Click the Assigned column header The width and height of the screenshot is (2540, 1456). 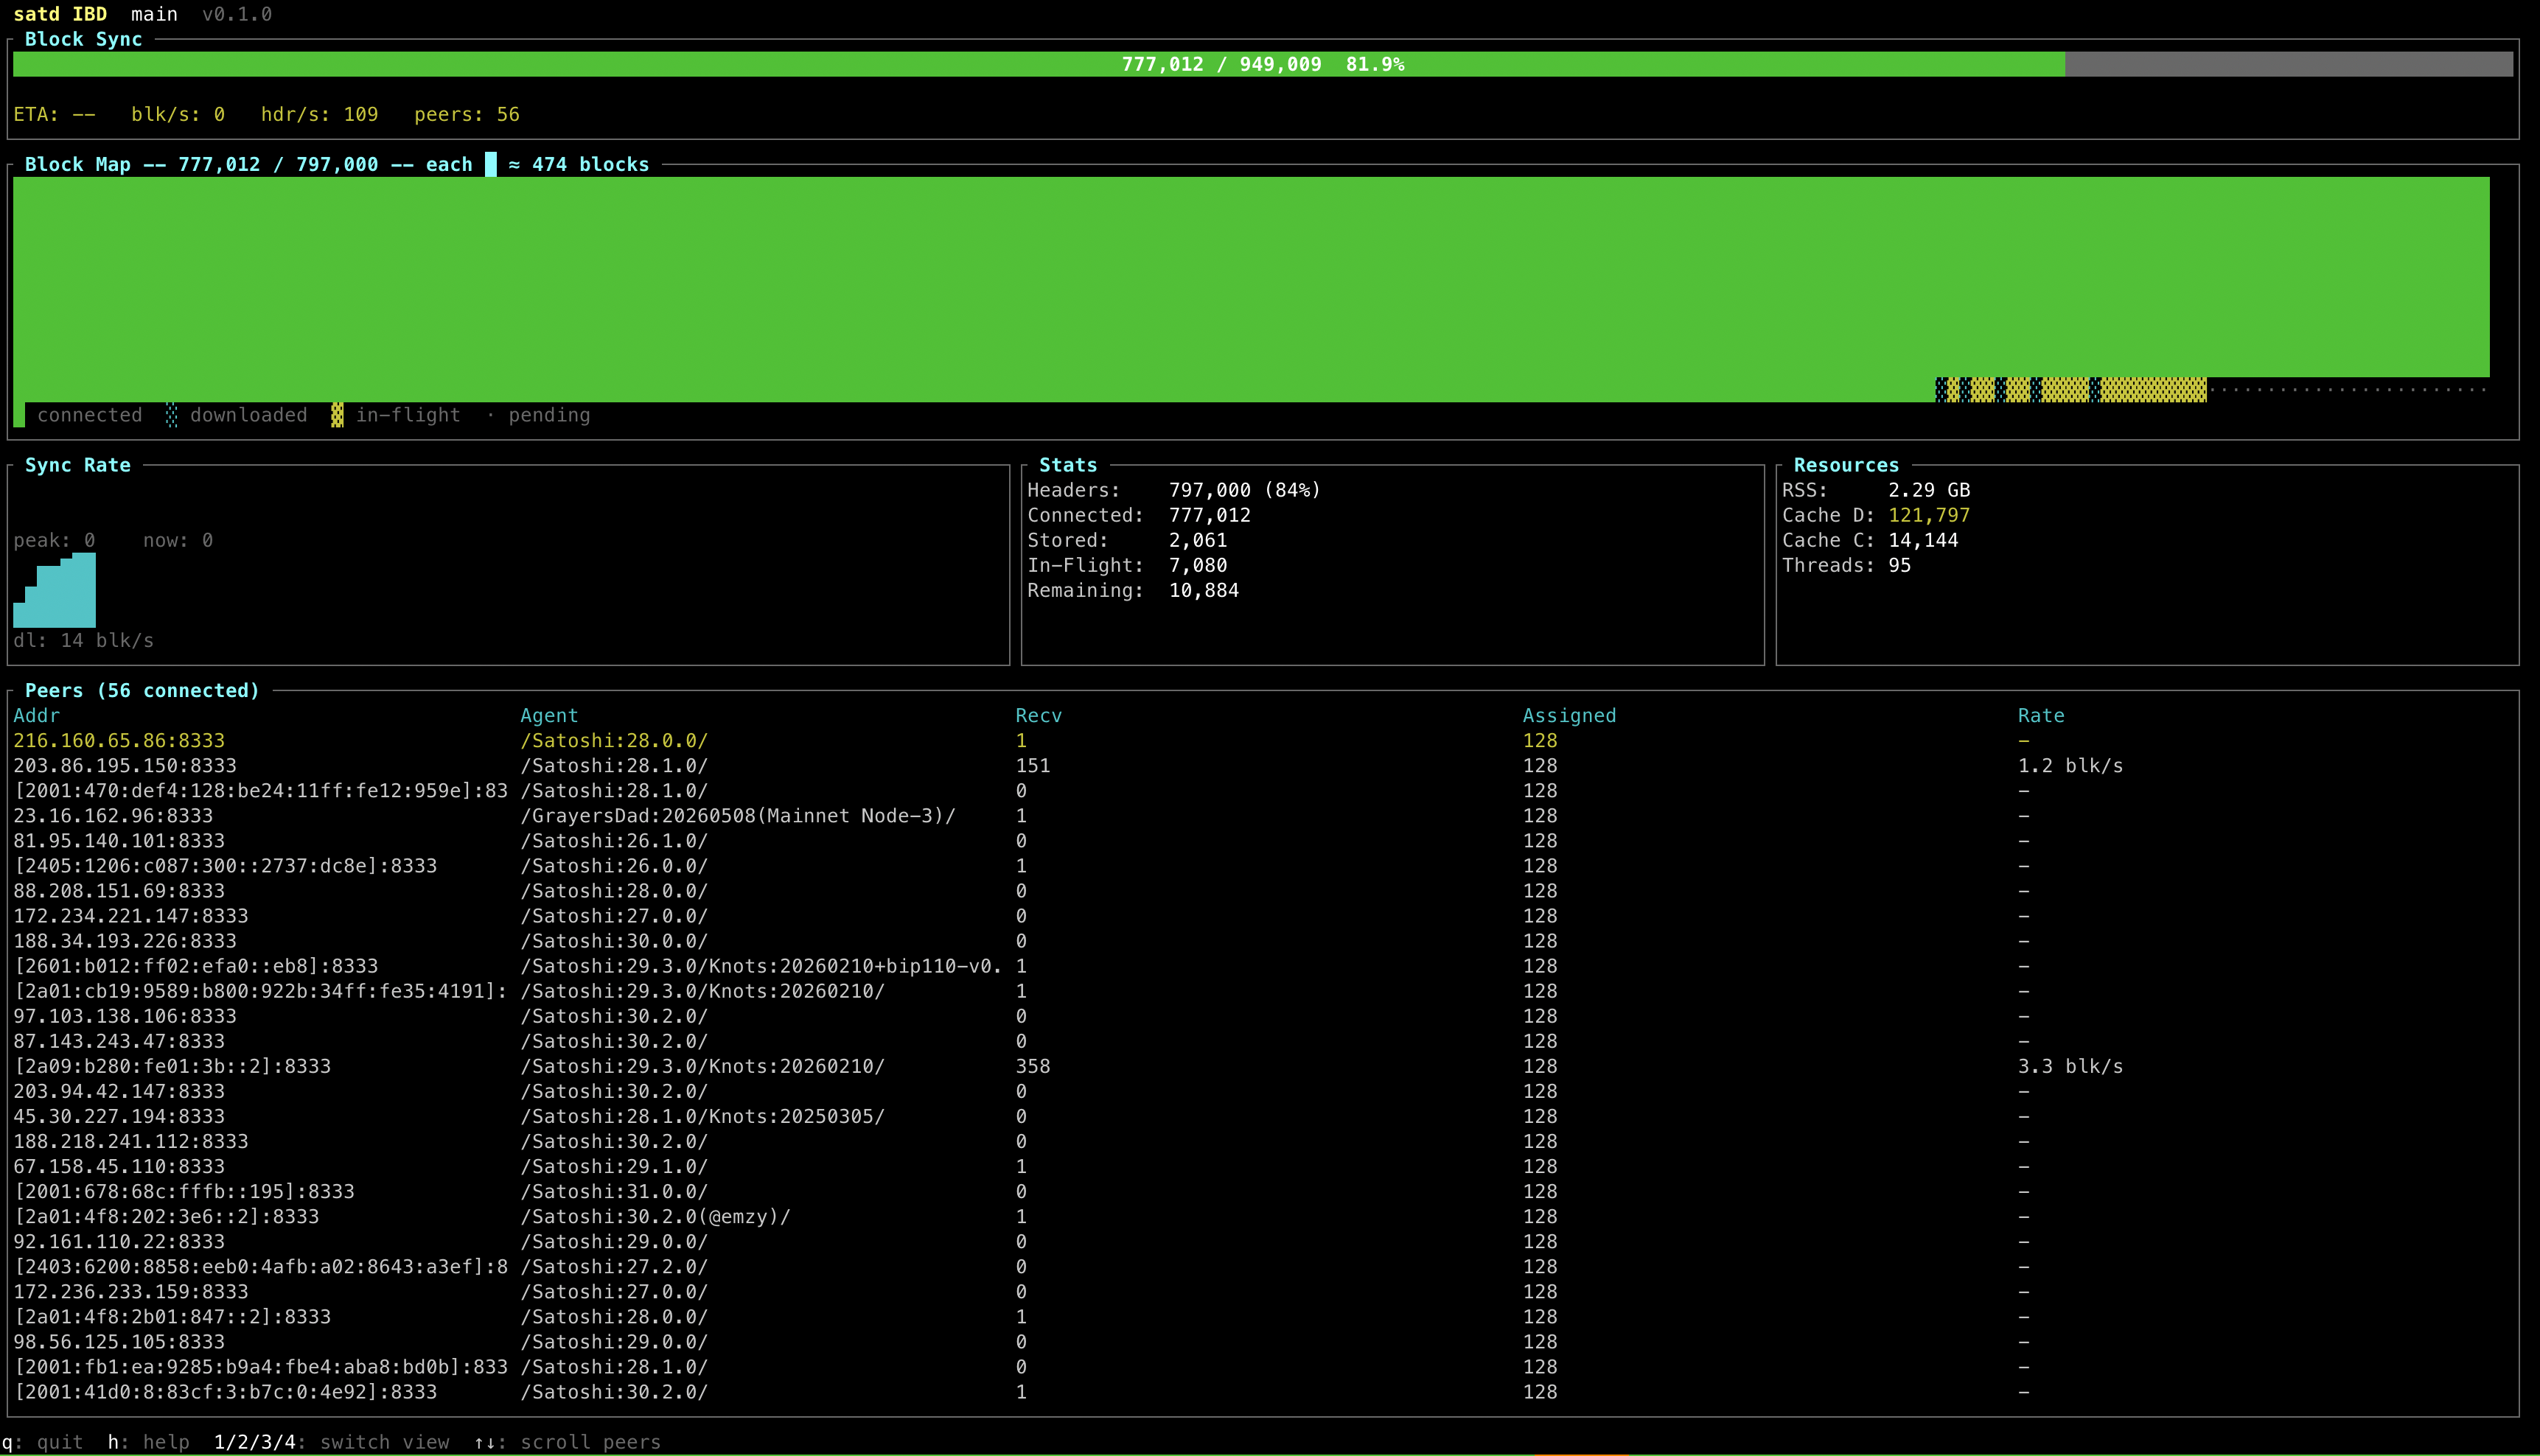pos(1569,716)
